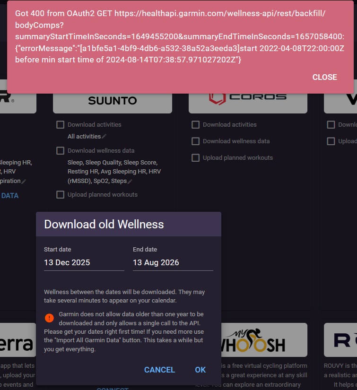The height and width of the screenshot is (390, 357).
Task: Enable Suunto Upload planned workouts checkbox
Action: click(60, 194)
